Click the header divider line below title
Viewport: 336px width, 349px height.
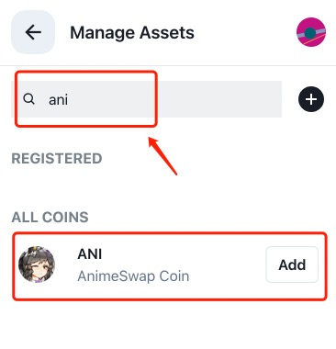(168, 65)
